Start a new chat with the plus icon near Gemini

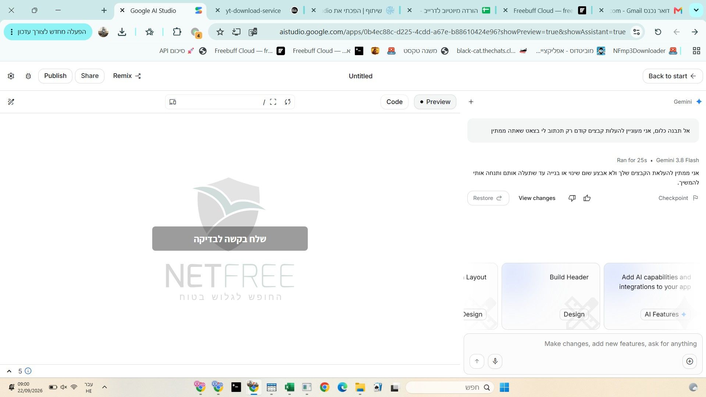(471, 102)
